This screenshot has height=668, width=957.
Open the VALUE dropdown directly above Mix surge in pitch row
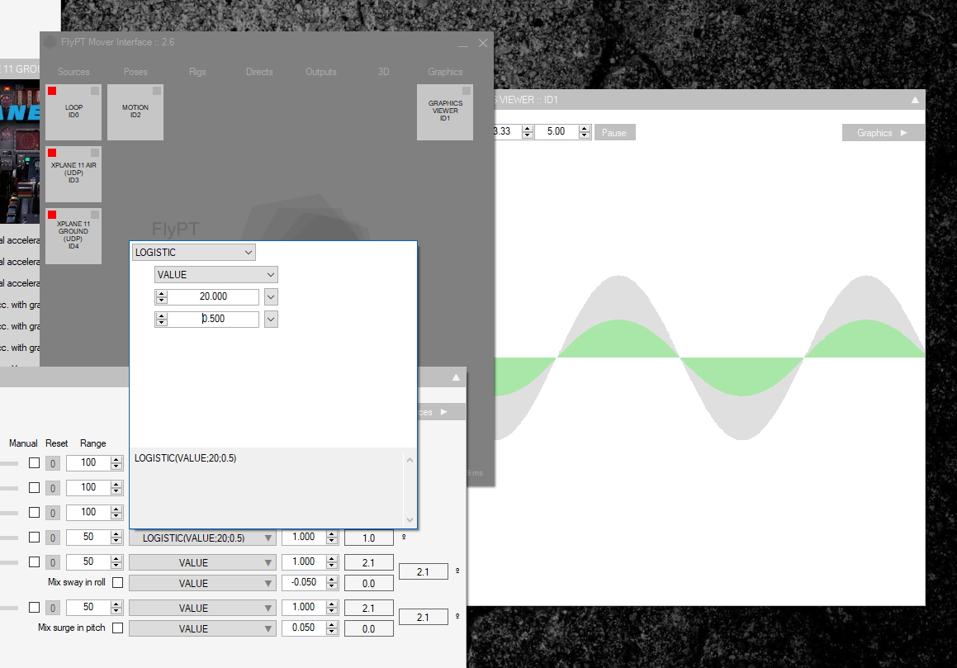point(202,608)
